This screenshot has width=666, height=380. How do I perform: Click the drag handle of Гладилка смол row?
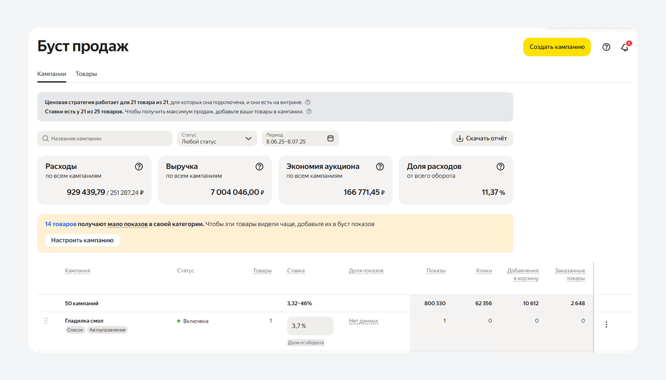click(x=46, y=321)
